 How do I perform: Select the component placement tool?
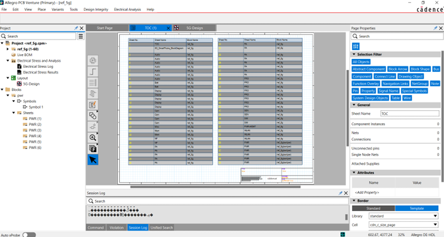point(93,127)
